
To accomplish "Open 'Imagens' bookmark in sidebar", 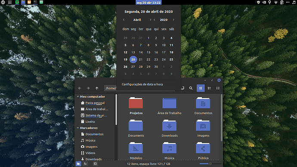I will point(91,146).
